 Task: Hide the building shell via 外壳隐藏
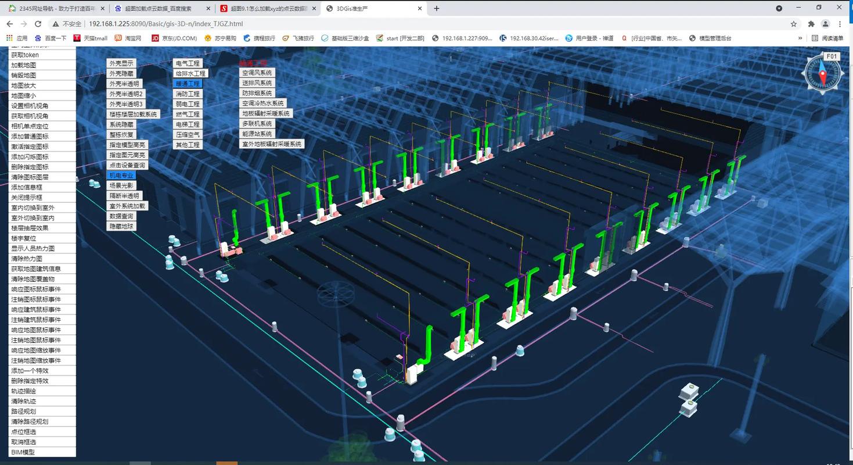(120, 73)
